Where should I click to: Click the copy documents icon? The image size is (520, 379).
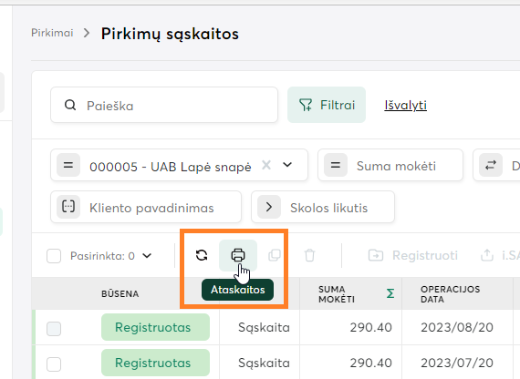275,255
